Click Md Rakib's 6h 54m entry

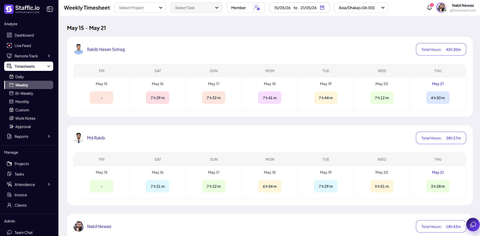point(270,186)
